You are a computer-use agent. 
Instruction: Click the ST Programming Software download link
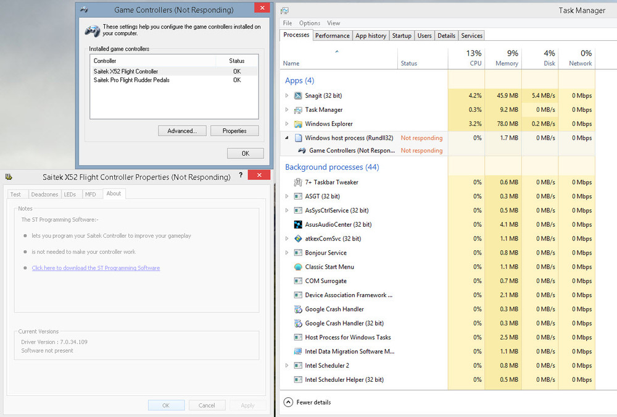tap(96, 268)
